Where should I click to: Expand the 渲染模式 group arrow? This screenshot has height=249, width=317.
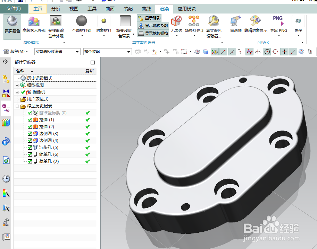click(64, 43)
